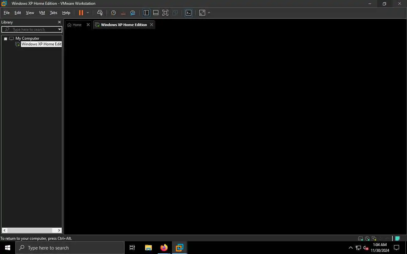Image resolution: width=407 pixels, height=254 pixels.
Task: Open File Explorer from the taskbar
Action: [148, 248]
